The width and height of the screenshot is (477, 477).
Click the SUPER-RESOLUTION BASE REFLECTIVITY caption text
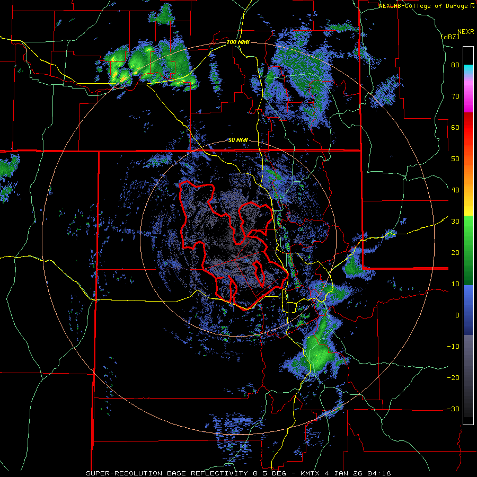[x=167, y=473]
